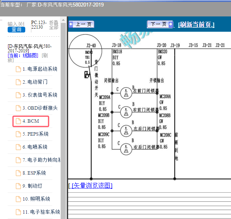Screen dimensions: 231x219
Task: Click document icon beside BCM
Action: [x=18, y=121]
